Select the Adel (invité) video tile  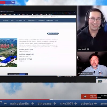92,28
